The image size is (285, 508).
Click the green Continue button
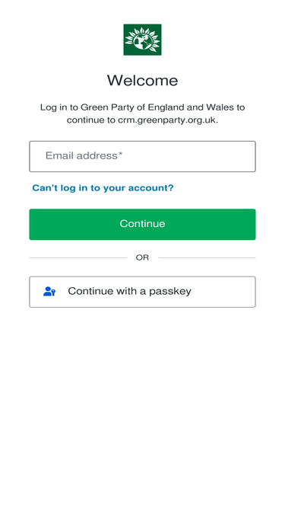coord(143,224)
